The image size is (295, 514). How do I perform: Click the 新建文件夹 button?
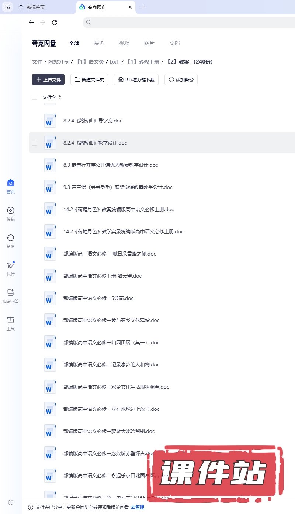click(x=89, y=80)
